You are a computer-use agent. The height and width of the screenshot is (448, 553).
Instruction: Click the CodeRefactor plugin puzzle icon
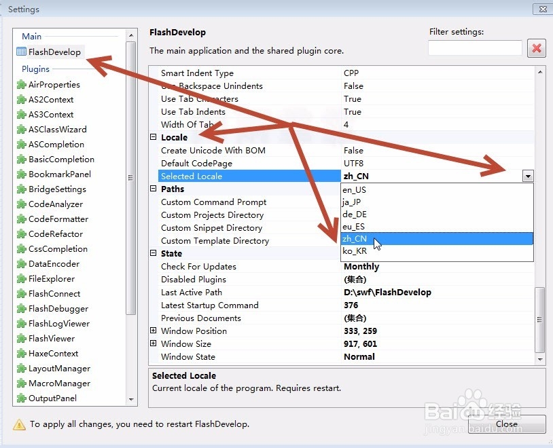point(22,234)
